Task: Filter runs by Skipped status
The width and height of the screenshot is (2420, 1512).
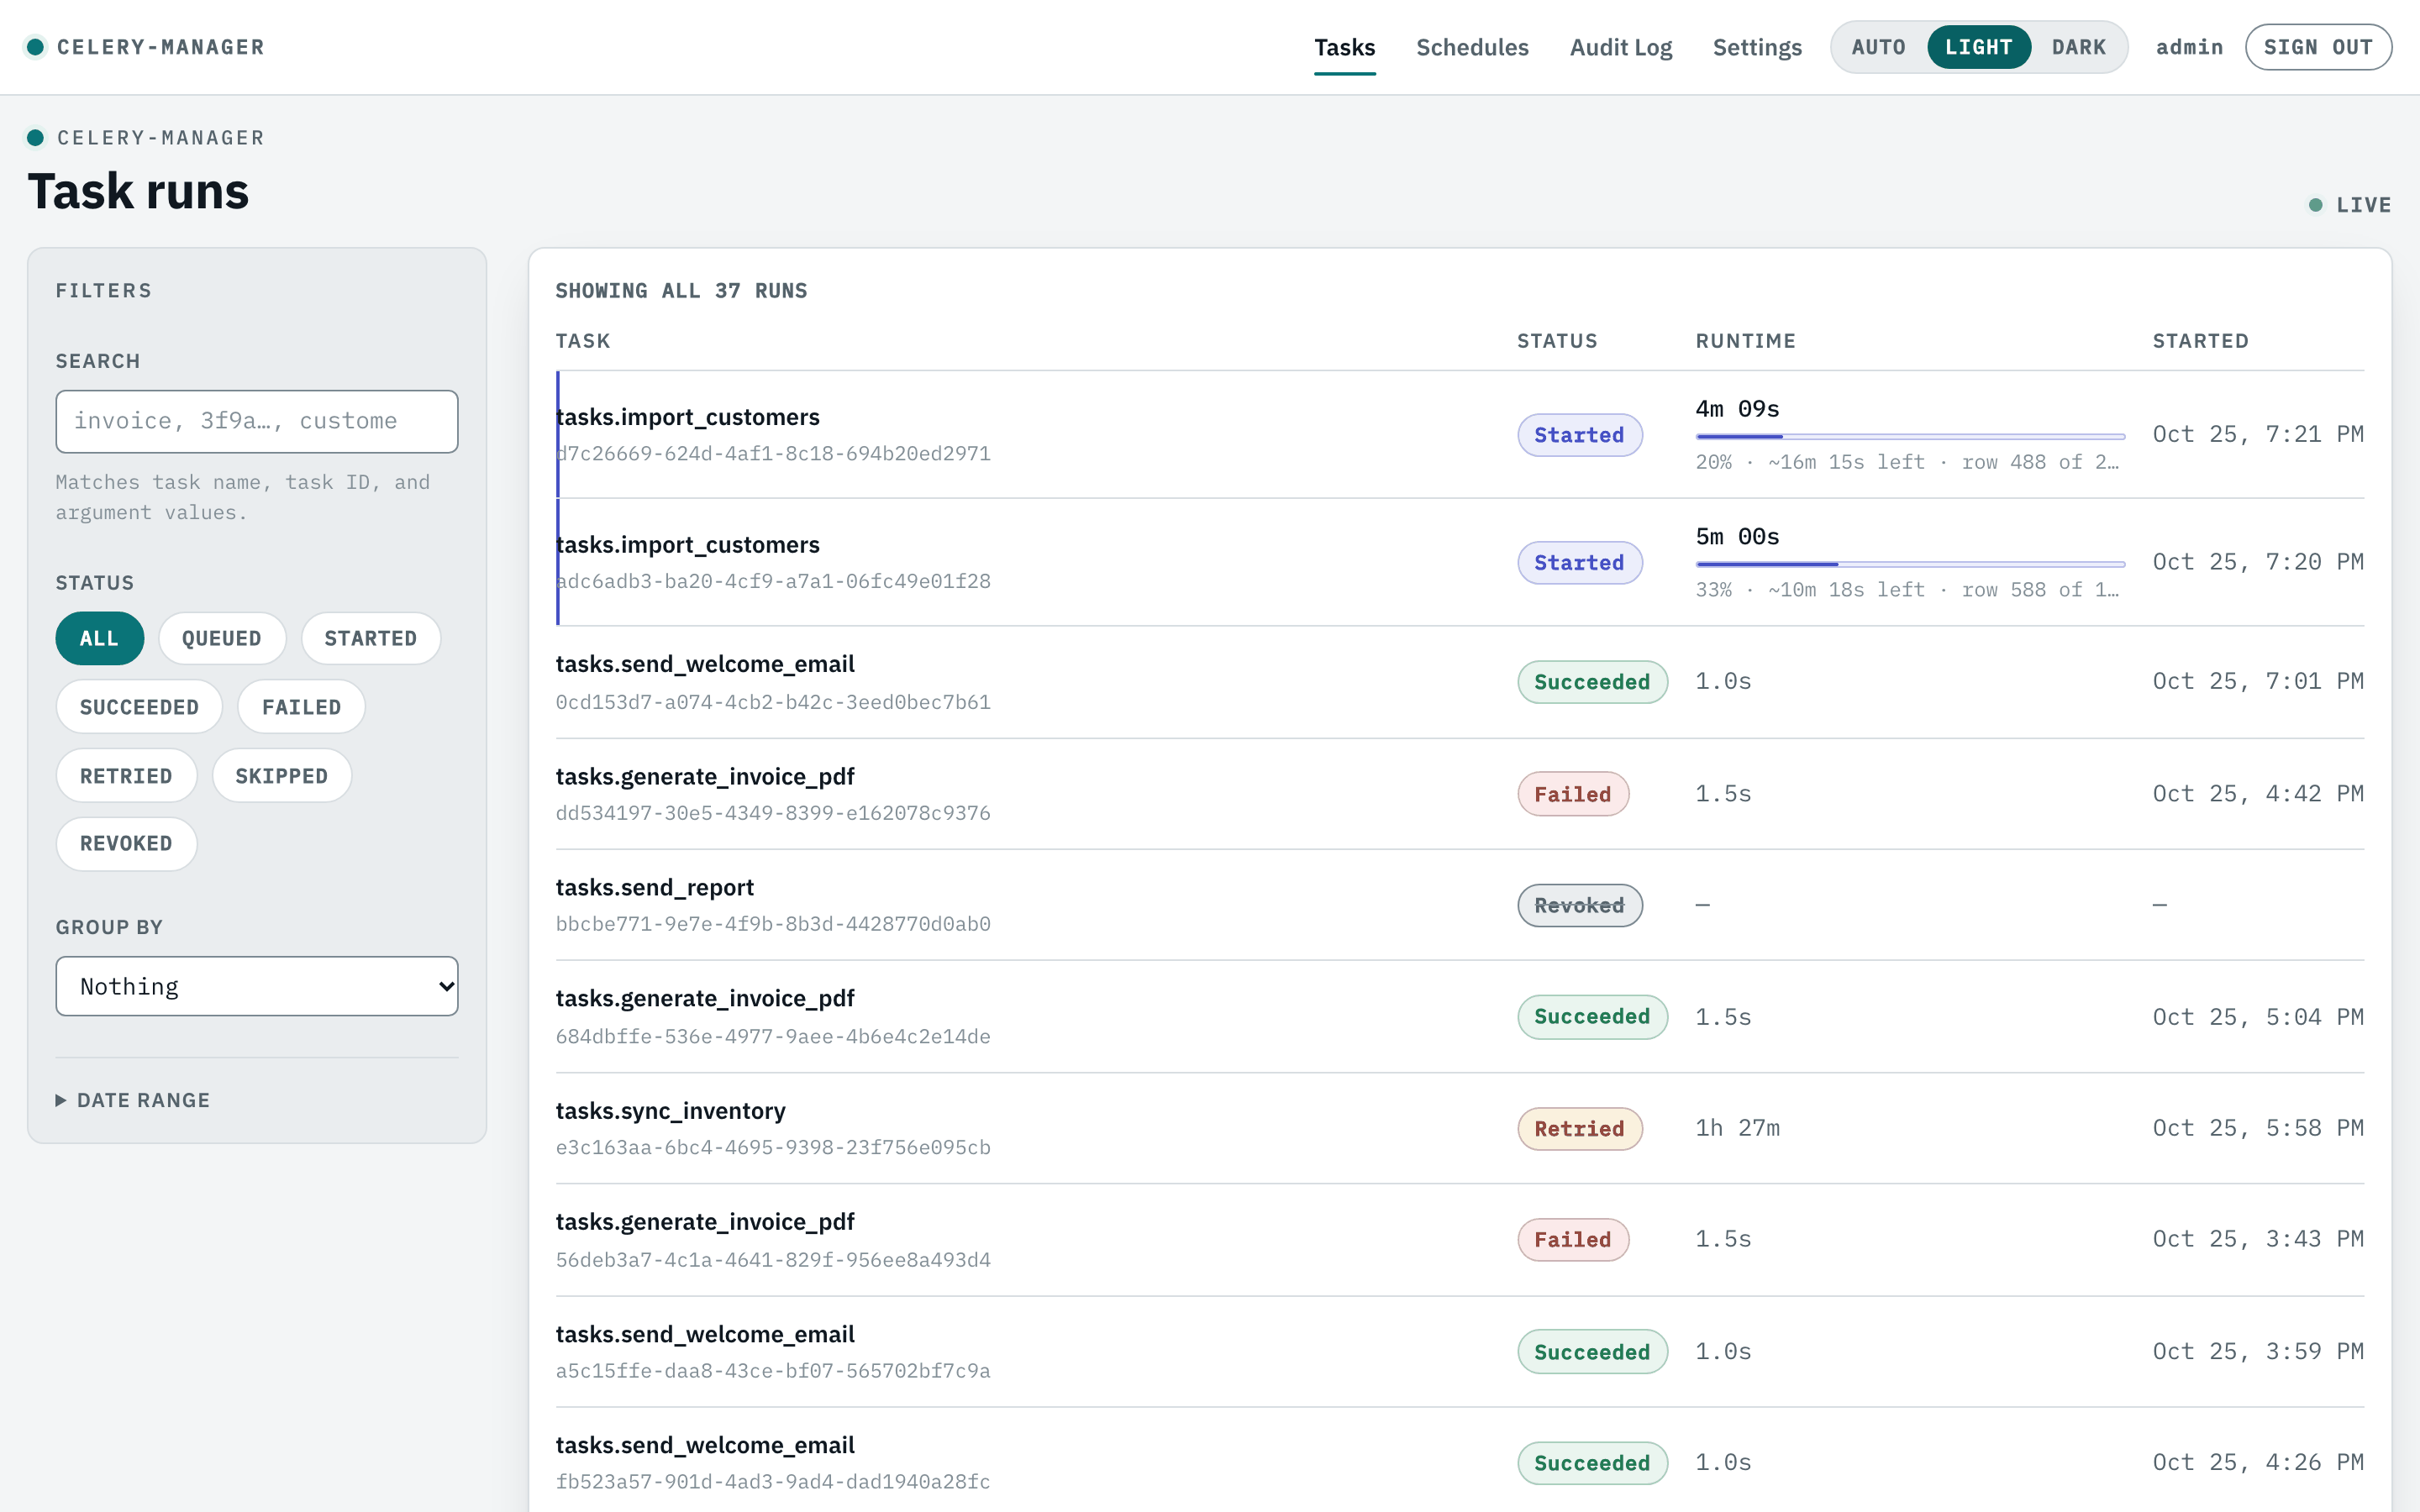Action: tap(281, 776)
